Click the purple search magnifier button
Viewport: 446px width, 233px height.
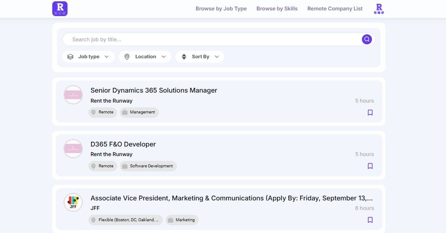point(367,40)
